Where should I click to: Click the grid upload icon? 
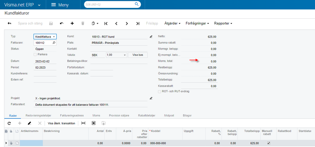point(104,123)
